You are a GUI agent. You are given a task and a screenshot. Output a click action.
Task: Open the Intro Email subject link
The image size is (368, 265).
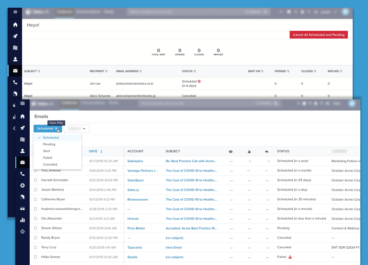[173, 247]
